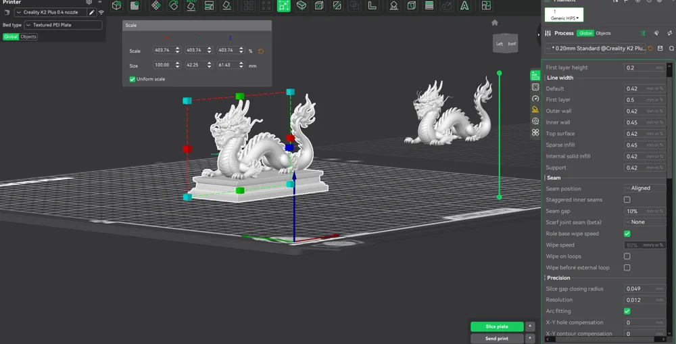Image resolution: width=676 pixels, height=344 pixels.
Task: Open the Assembly view icon
Action: click(486, 5)
